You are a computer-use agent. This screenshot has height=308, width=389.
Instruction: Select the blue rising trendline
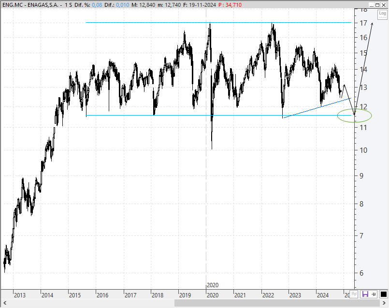coord(317,108)
